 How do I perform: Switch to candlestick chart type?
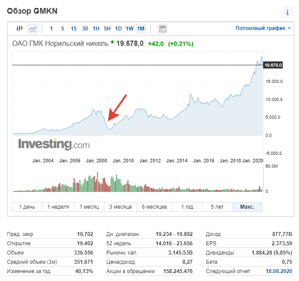pyautogui.click(x=19, y=29)
